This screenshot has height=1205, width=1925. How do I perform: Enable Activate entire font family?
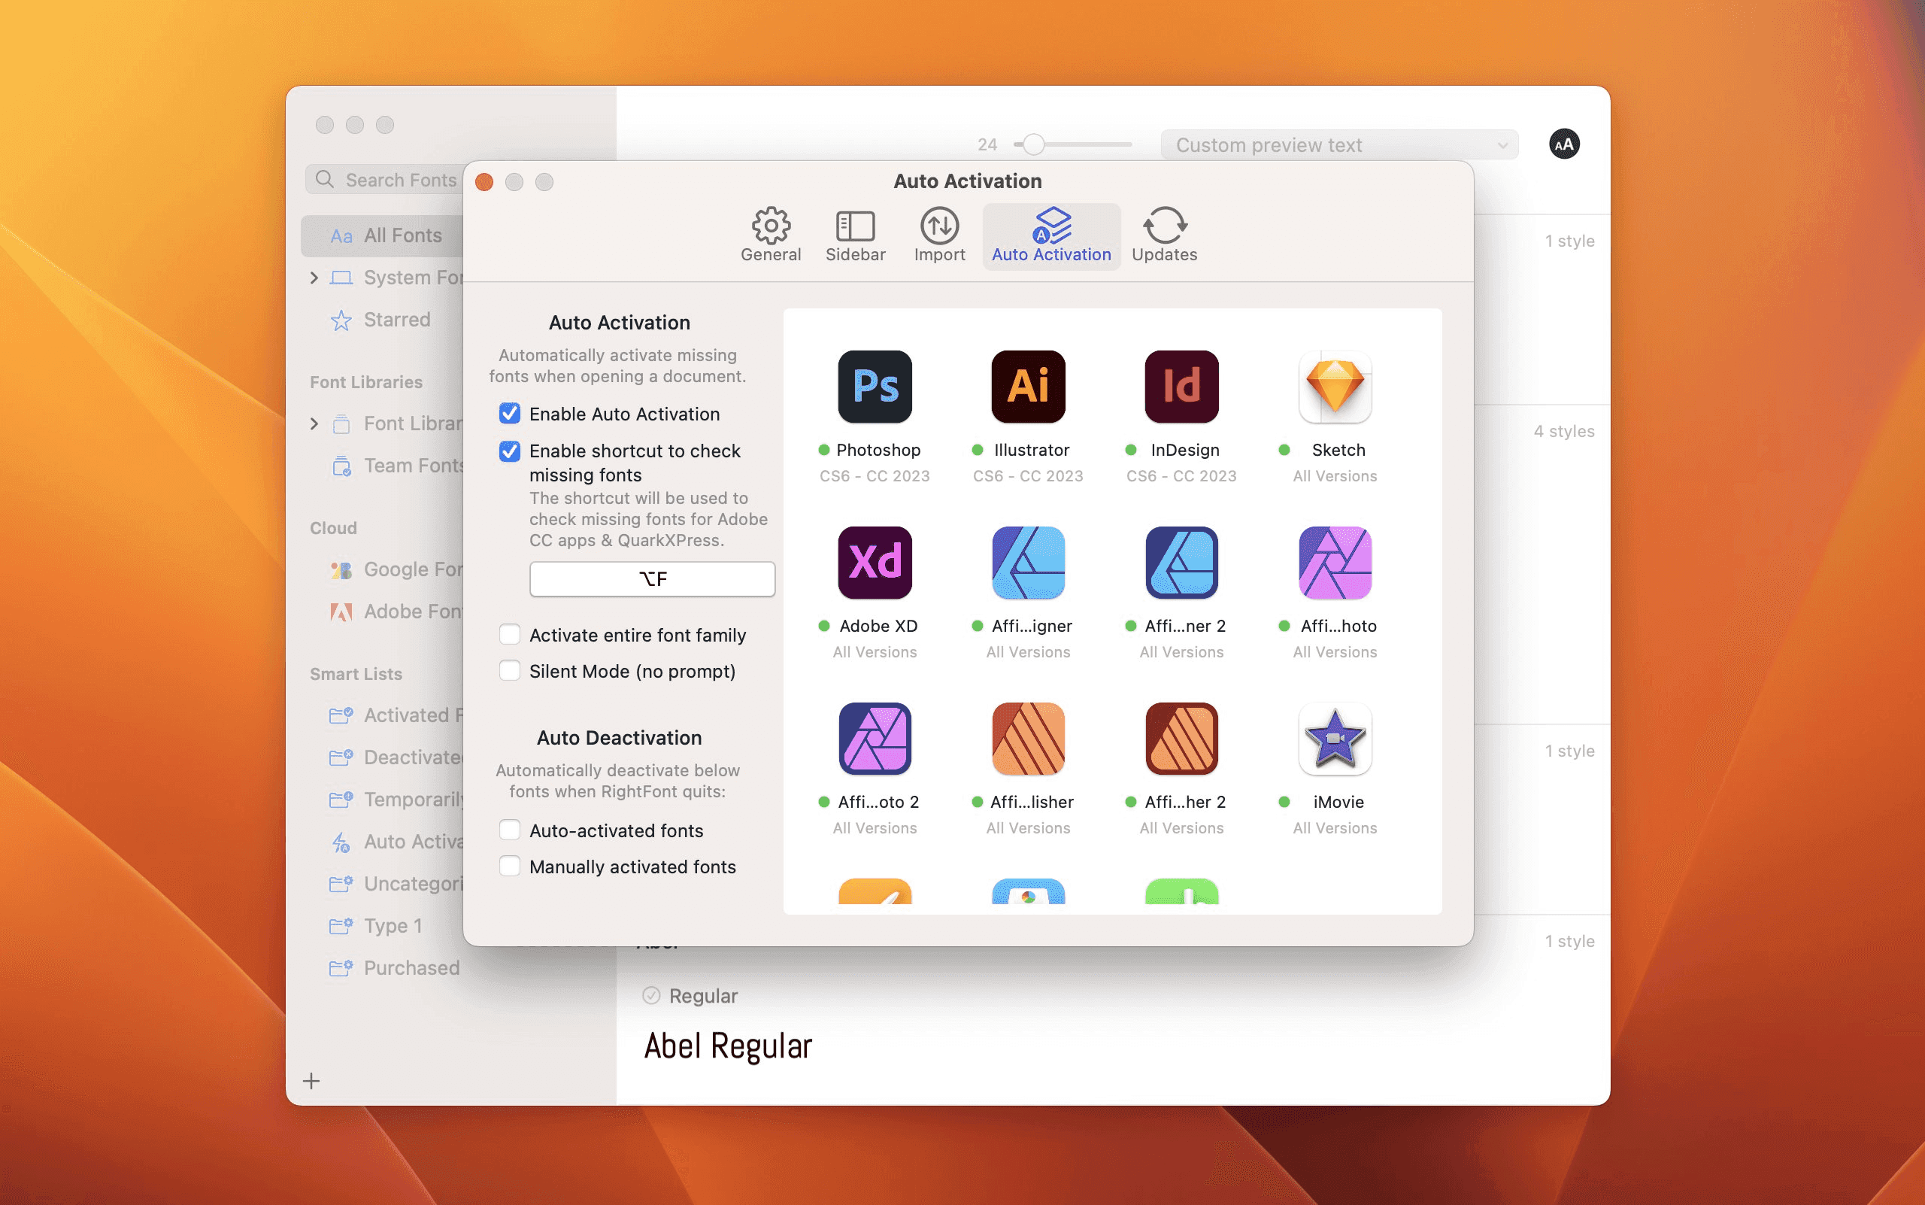509,635
